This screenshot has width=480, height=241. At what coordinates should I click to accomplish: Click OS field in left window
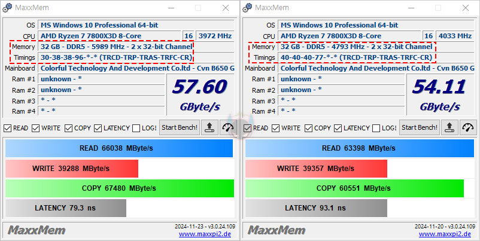[136, 25]
